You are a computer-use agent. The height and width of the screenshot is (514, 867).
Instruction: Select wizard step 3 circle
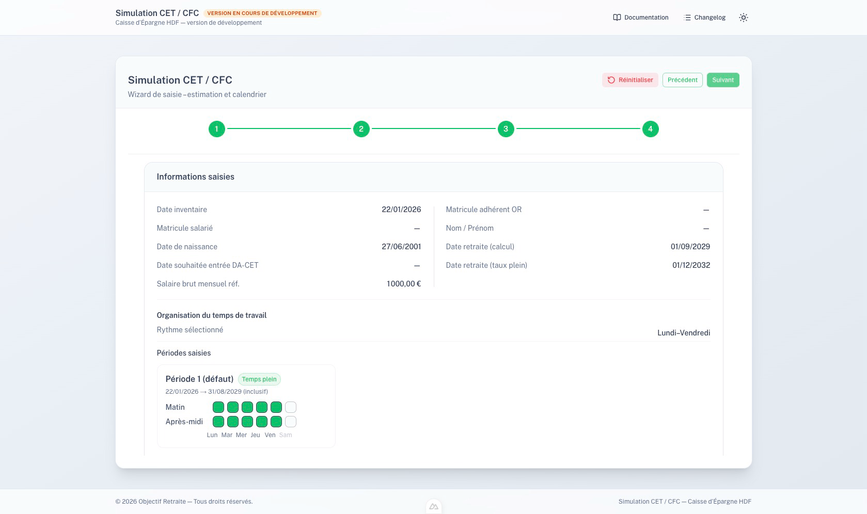click(x=506, y=129)
